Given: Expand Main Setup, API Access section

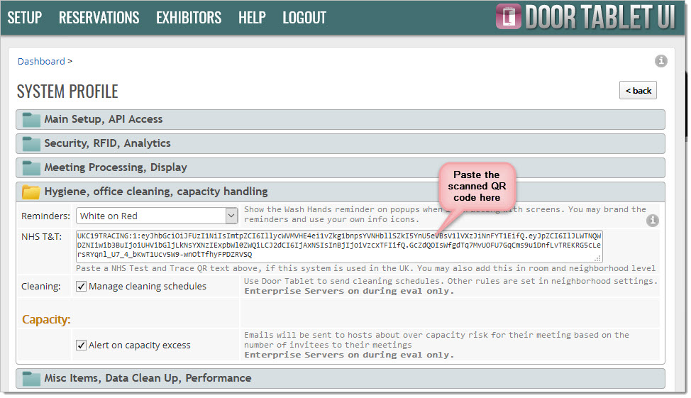Looking at the screenshot, I should 104,119.
